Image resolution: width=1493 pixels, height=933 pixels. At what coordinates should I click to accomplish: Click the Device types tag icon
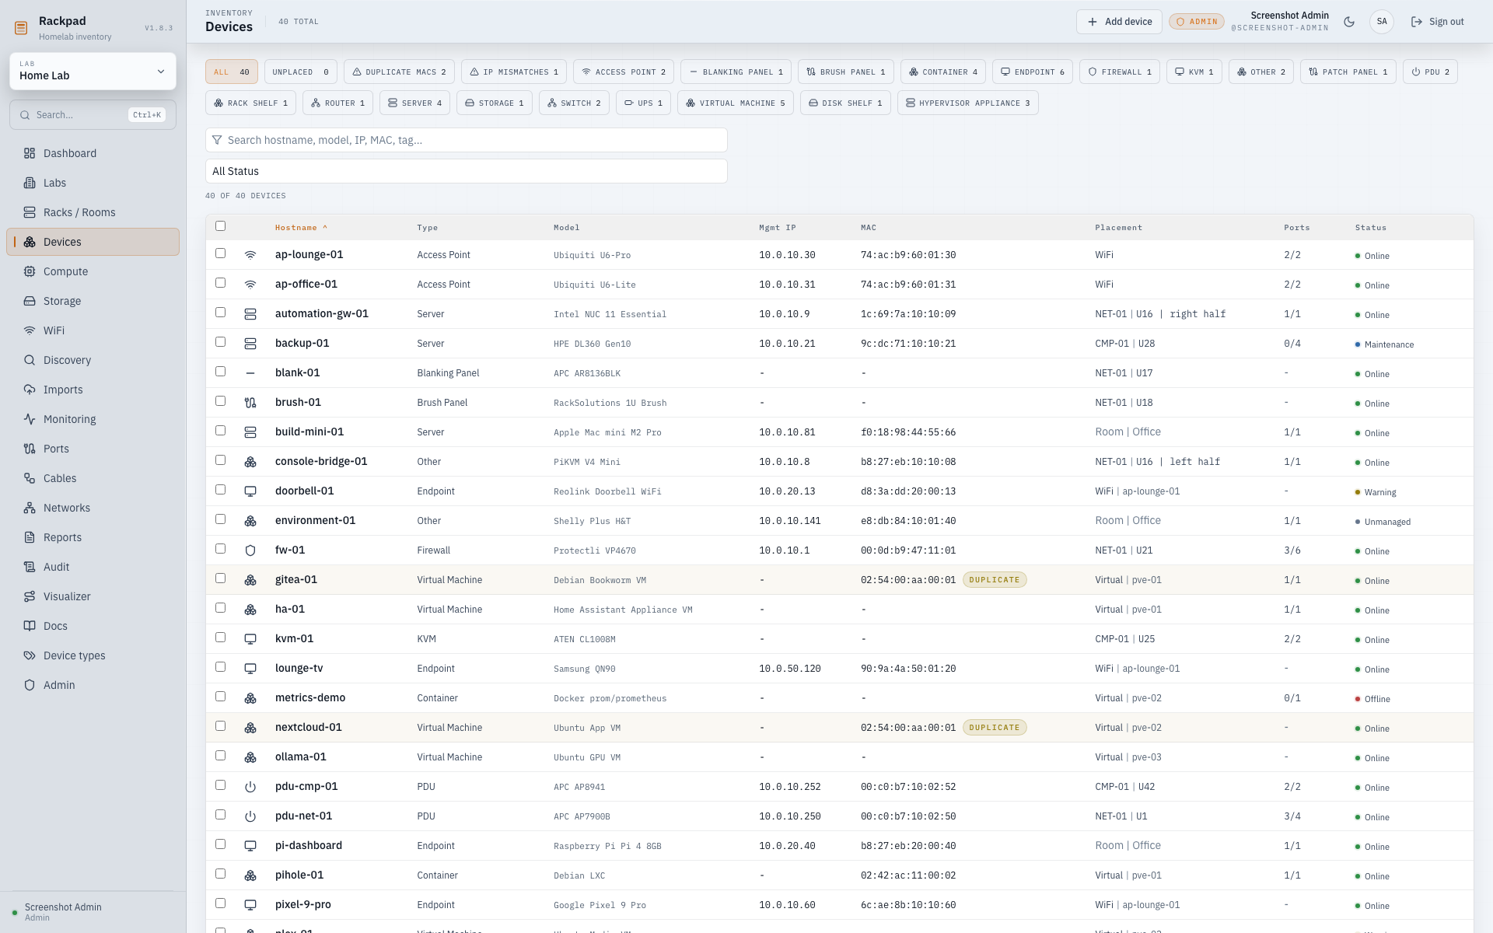click(x=30, y=655)
